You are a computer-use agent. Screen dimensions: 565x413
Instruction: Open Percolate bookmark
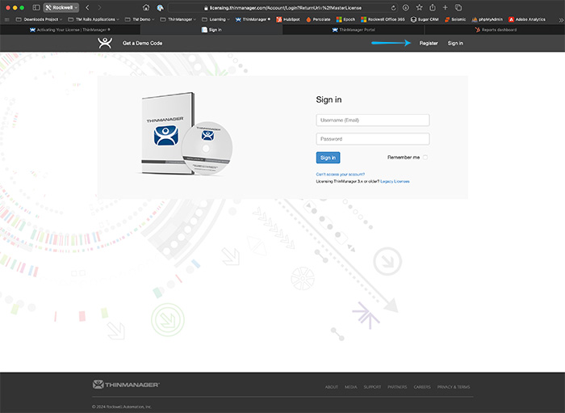(x=318, y=19)
